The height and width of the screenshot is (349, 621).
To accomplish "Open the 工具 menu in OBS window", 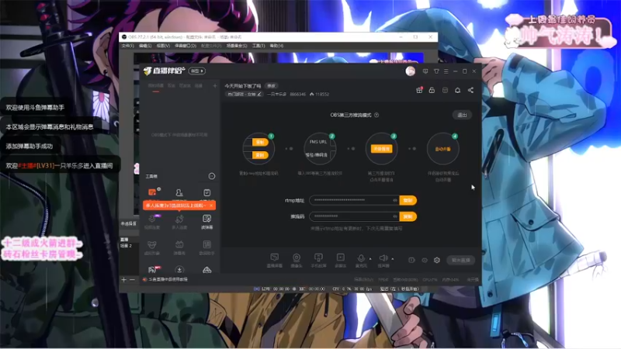I will click(x=258, y=46).
